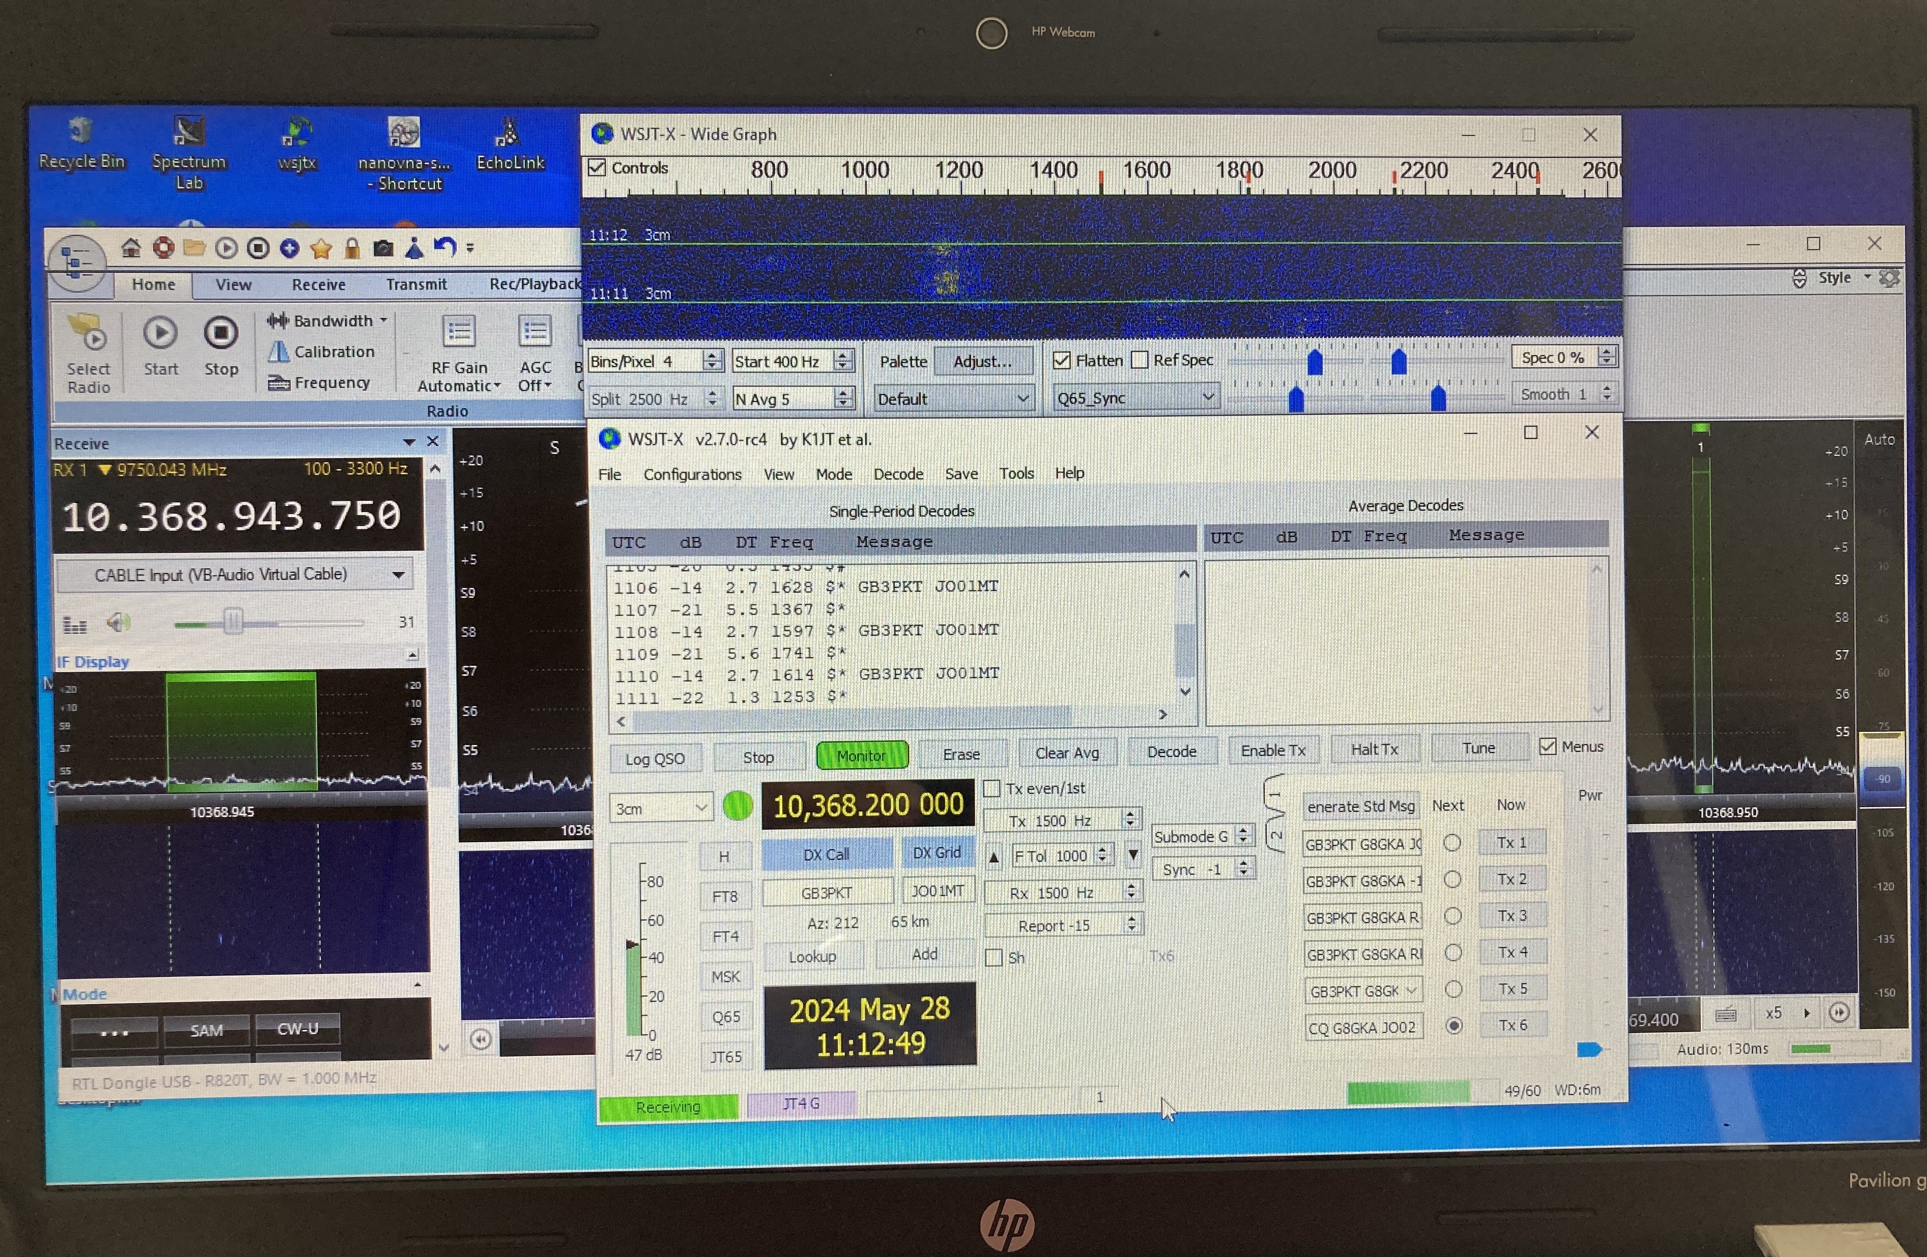Switch to the Transmit ribbon tab

point(416,284)
